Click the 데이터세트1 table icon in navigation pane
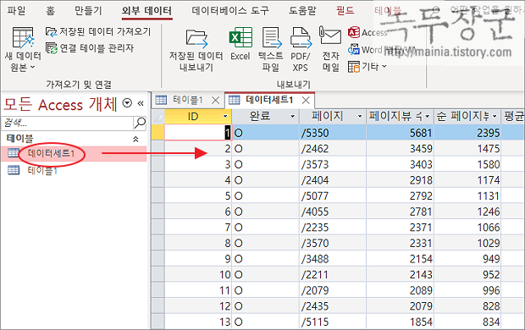 (x=14, y=153)
